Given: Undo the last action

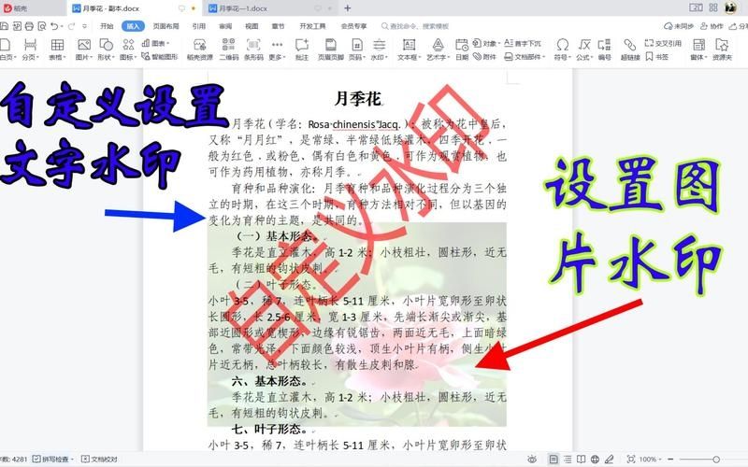Looking at the screenshot, I should tap(54, 26).
